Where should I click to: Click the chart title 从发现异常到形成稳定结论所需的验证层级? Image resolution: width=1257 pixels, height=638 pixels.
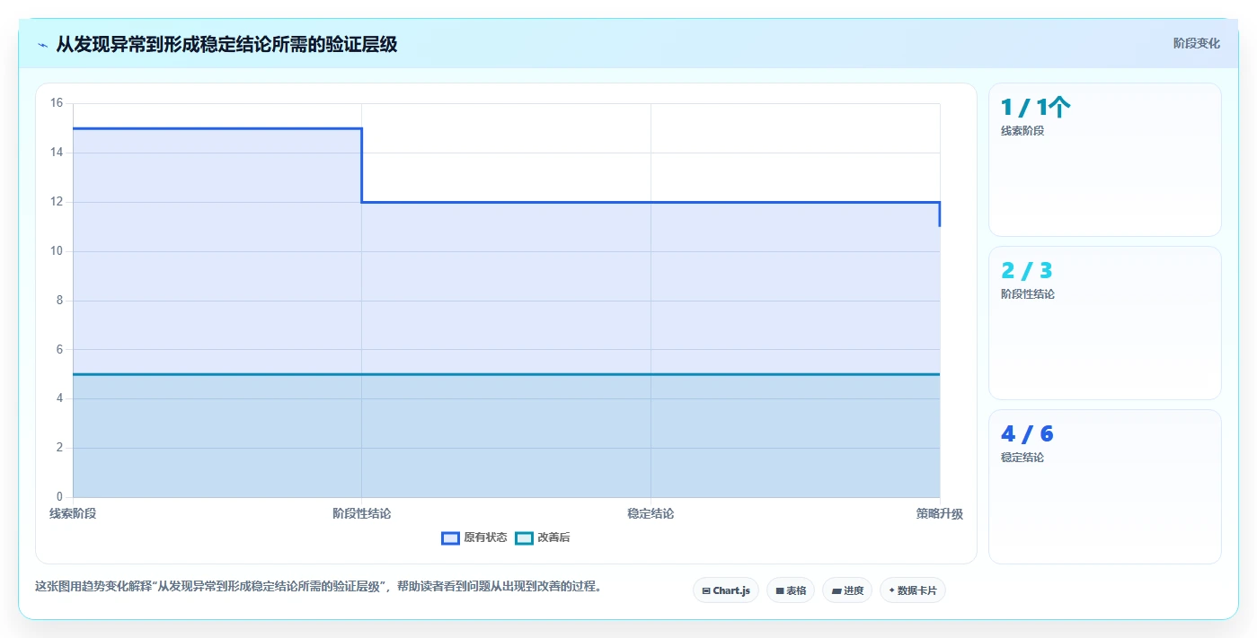click(x=226, y=44)
